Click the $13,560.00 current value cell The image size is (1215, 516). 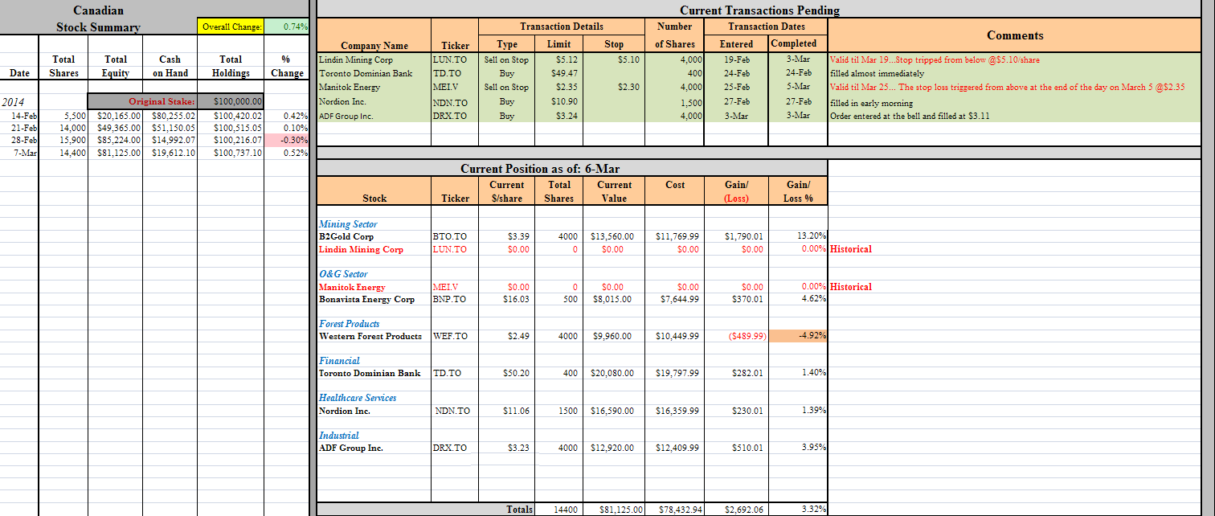(x=612, y=236)
